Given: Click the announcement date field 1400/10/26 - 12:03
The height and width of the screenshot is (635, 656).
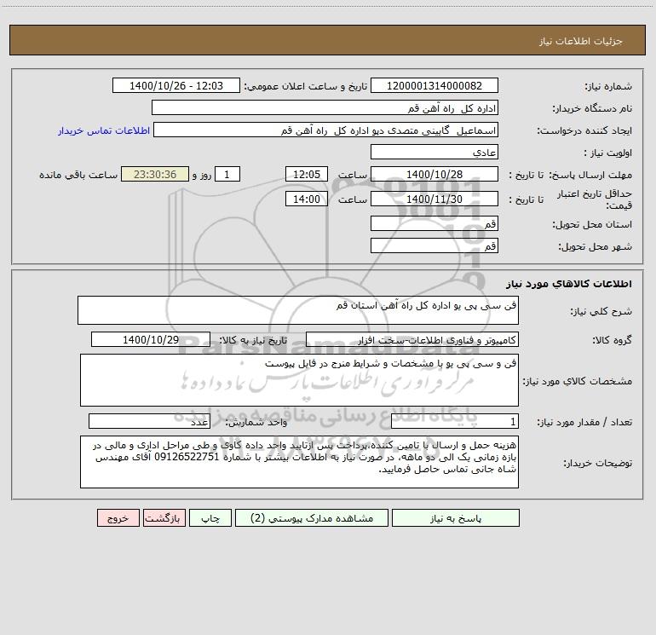Looking at the screenshot, I should (x=176, y=85).
